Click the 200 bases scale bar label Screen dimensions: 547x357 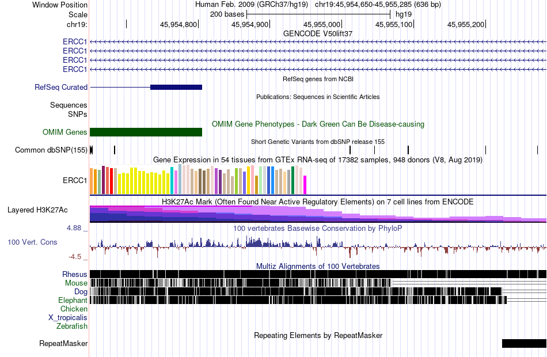pos(227,14)
